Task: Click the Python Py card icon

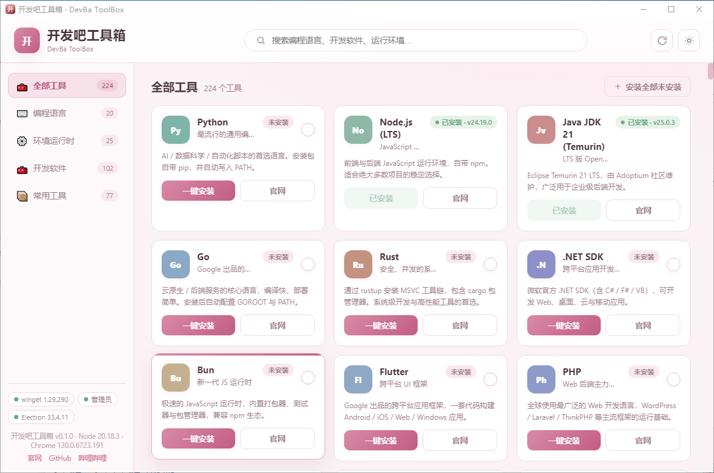Action: [175, 130]
